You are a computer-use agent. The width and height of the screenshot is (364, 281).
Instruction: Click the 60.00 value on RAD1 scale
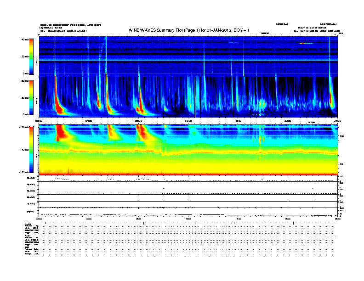tap(25, 81)
